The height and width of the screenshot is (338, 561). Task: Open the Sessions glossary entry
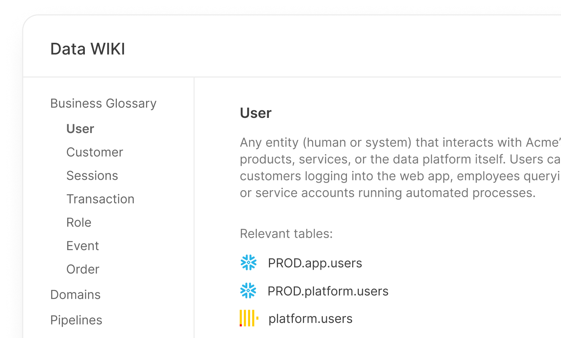(x=92, y=176)
